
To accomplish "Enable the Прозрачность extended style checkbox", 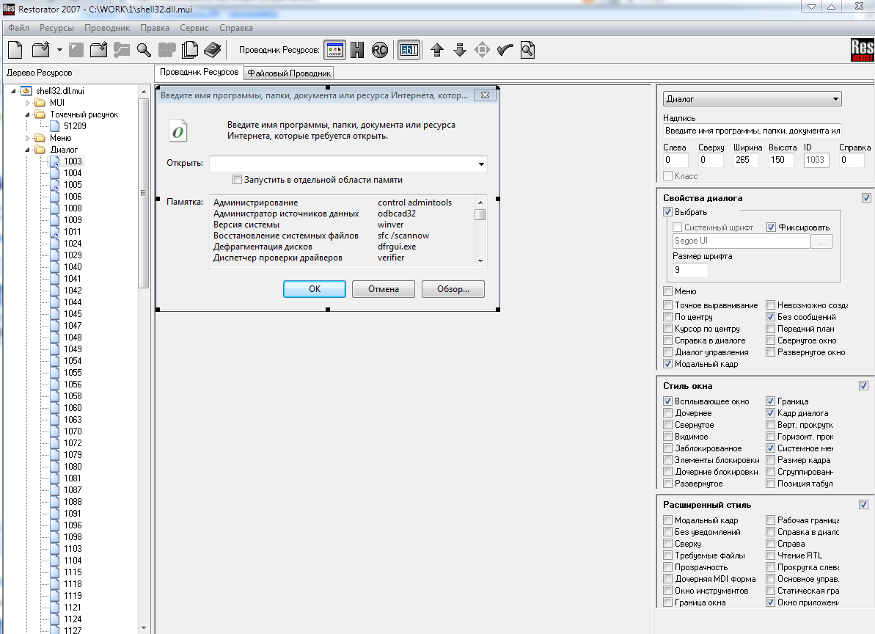I will point(667,567).
